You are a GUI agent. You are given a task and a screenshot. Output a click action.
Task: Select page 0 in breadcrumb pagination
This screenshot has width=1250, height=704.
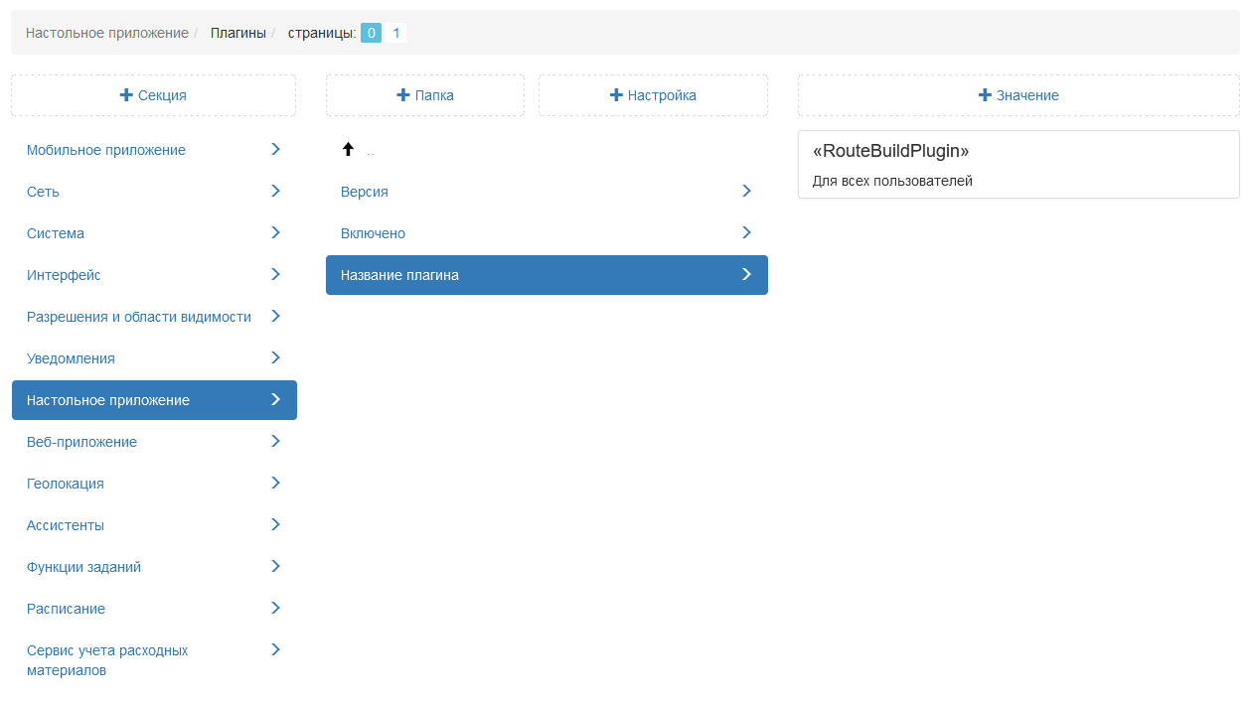click(x=371, y=33)
